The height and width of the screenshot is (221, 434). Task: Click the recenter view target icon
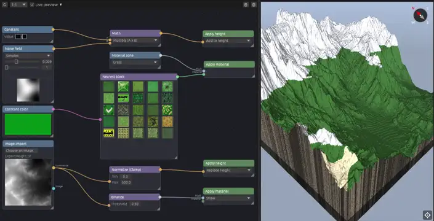tap(427, 215)
